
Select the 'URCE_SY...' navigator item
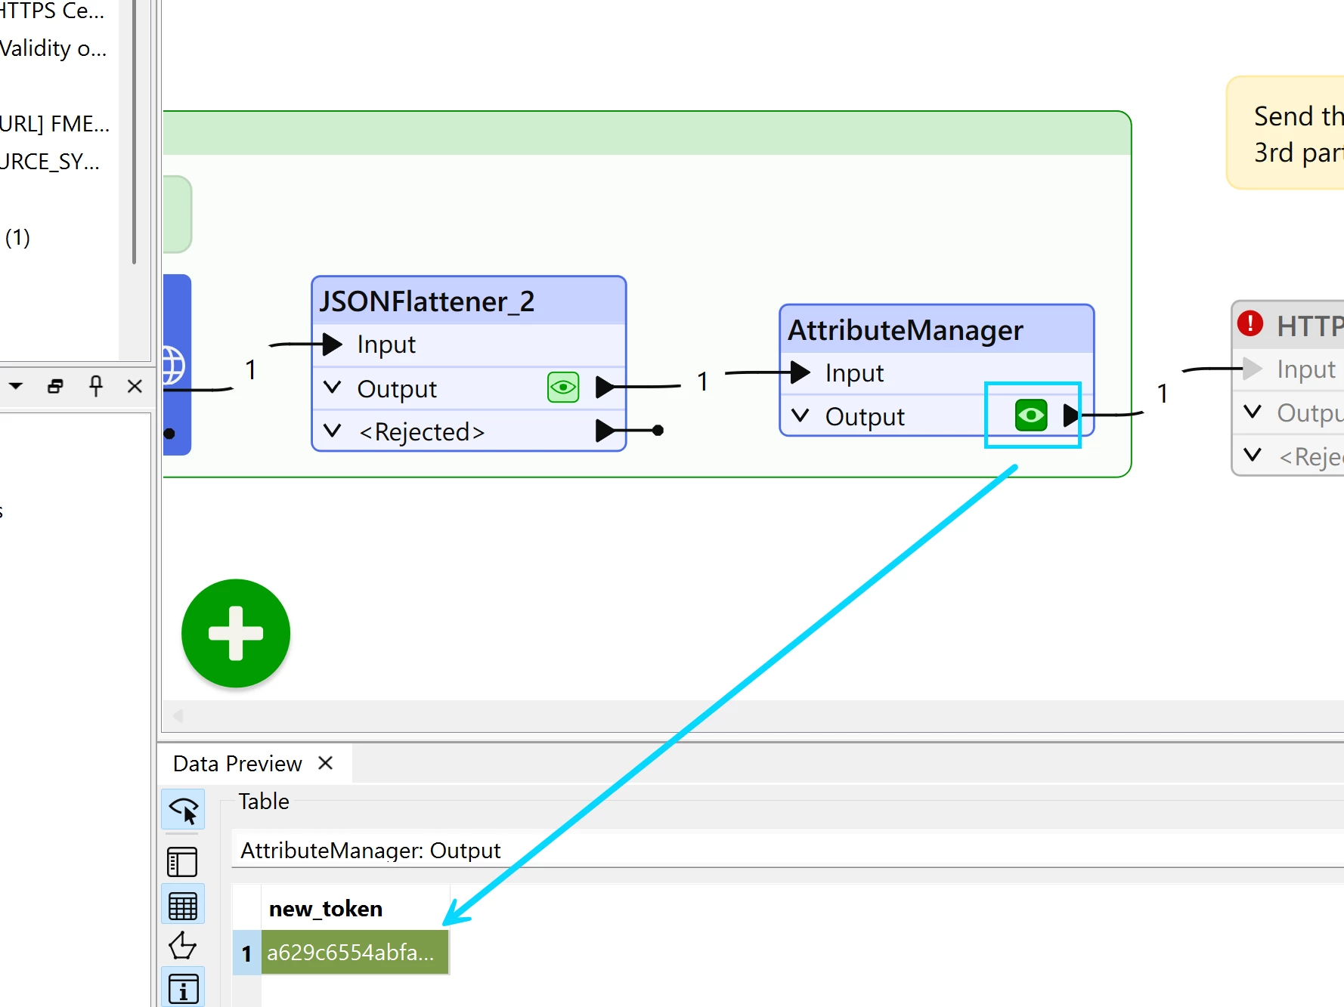(50, 162)
